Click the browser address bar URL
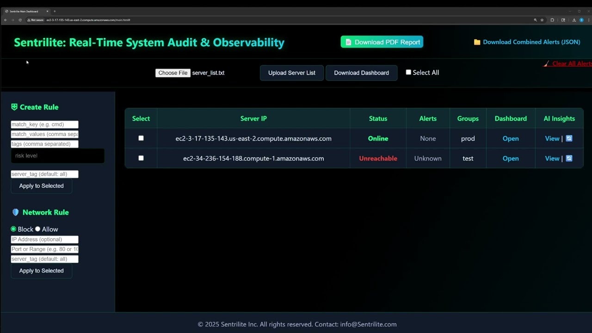Viewport: 592px width, 333px height. click(x=88, y=20)
